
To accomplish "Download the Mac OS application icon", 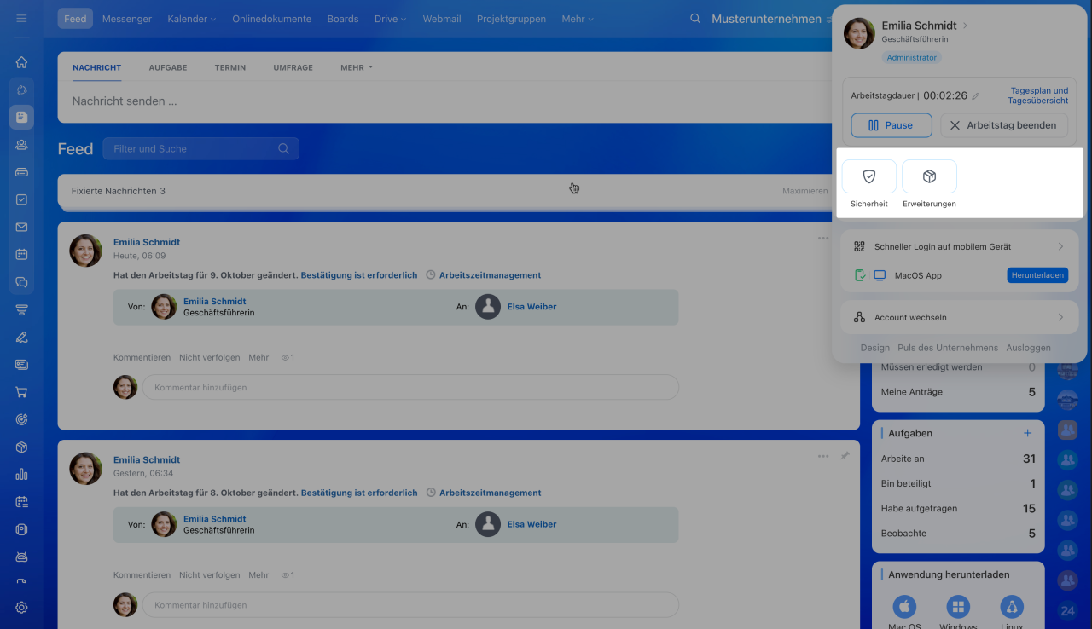I will (904, 607).
